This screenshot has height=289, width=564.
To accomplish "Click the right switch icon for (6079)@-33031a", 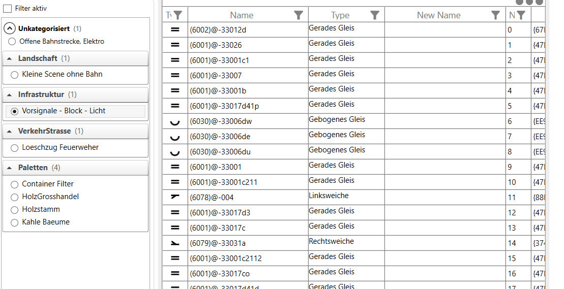I will click(x=175, y=243).
